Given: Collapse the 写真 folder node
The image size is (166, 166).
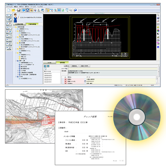Looking at the screenshot, I should (x=16, y=53).
